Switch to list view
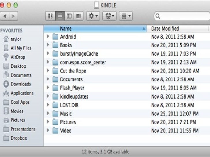This screenshot has height=157, width=210. [x=60, y=16]
